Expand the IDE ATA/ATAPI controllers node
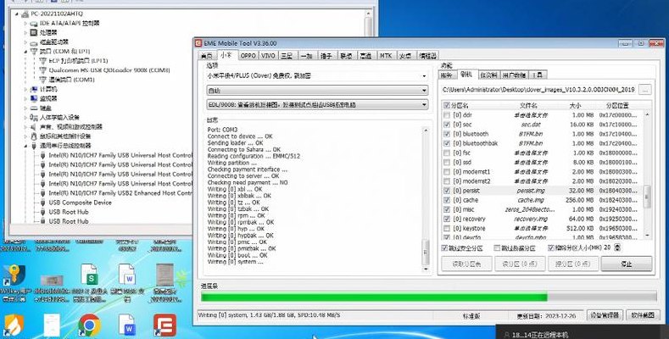This screenshot has height=339, width=669. (25, 23)
